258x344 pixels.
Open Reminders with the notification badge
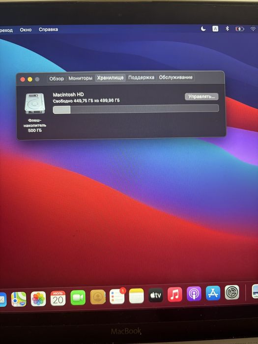tap(117, 296)
